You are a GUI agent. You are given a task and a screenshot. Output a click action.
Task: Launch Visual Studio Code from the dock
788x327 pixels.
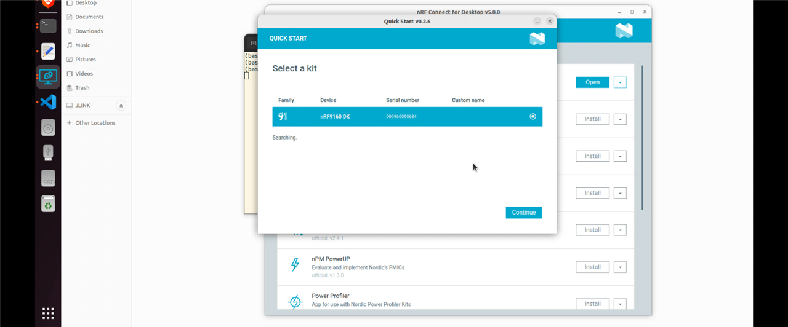click(48, 102)
